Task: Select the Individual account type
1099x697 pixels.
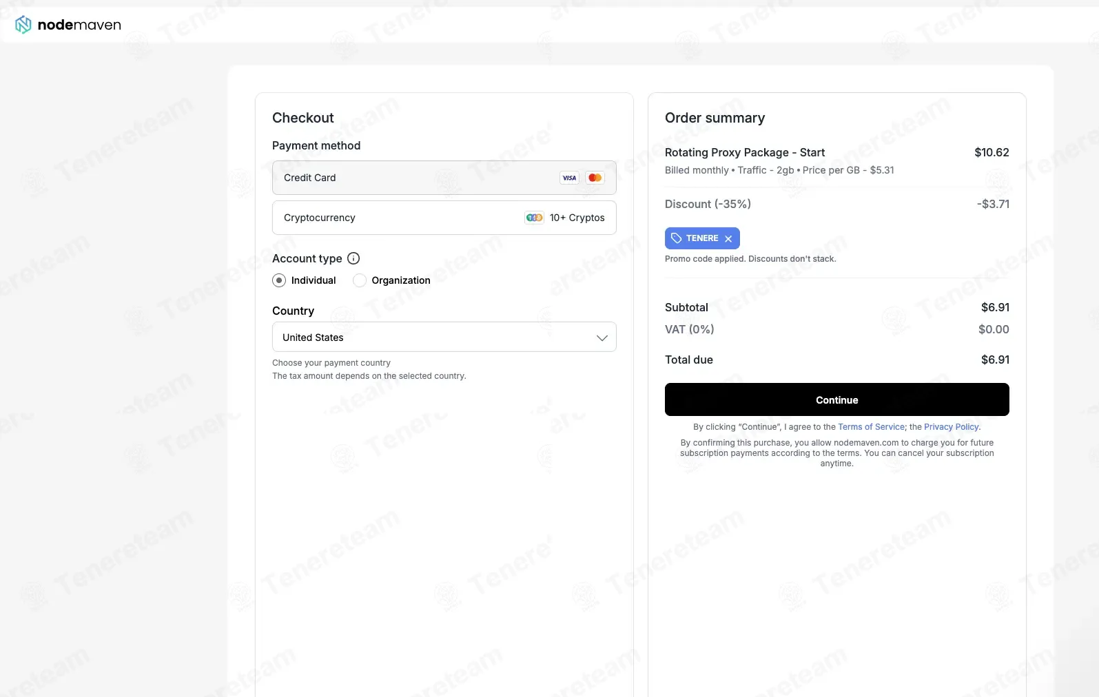Action: (279, 280)
